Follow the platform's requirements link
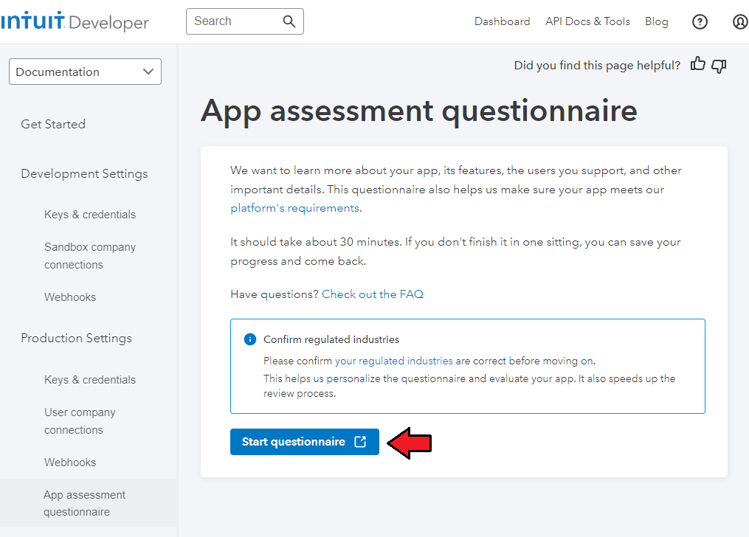The image size is (749, 537). [x=294, y=208]
